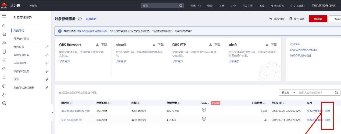The image size is (341, 134).
Task: Click the bucket keyword filter input
Action: [x=315, y=93]
